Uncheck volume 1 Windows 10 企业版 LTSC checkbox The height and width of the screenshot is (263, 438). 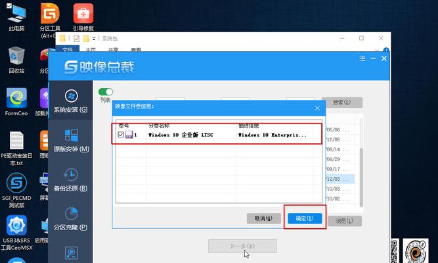tap(121, 135)
